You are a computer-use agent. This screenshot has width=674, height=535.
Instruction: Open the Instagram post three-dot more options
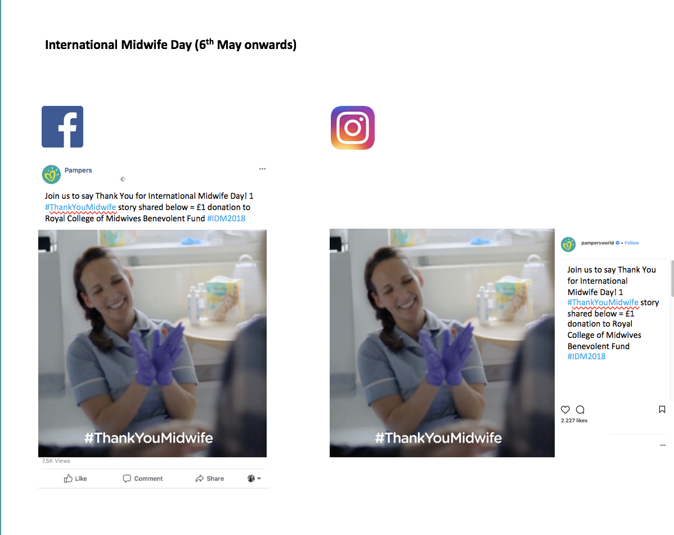(x=663, y=445)
